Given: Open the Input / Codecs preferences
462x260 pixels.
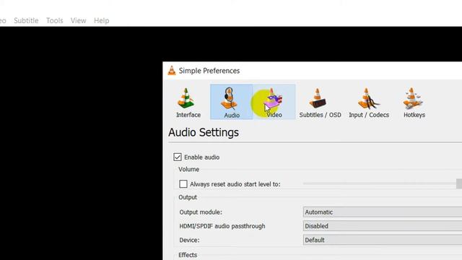Looking at the screenshot, I should click(369, 102).
